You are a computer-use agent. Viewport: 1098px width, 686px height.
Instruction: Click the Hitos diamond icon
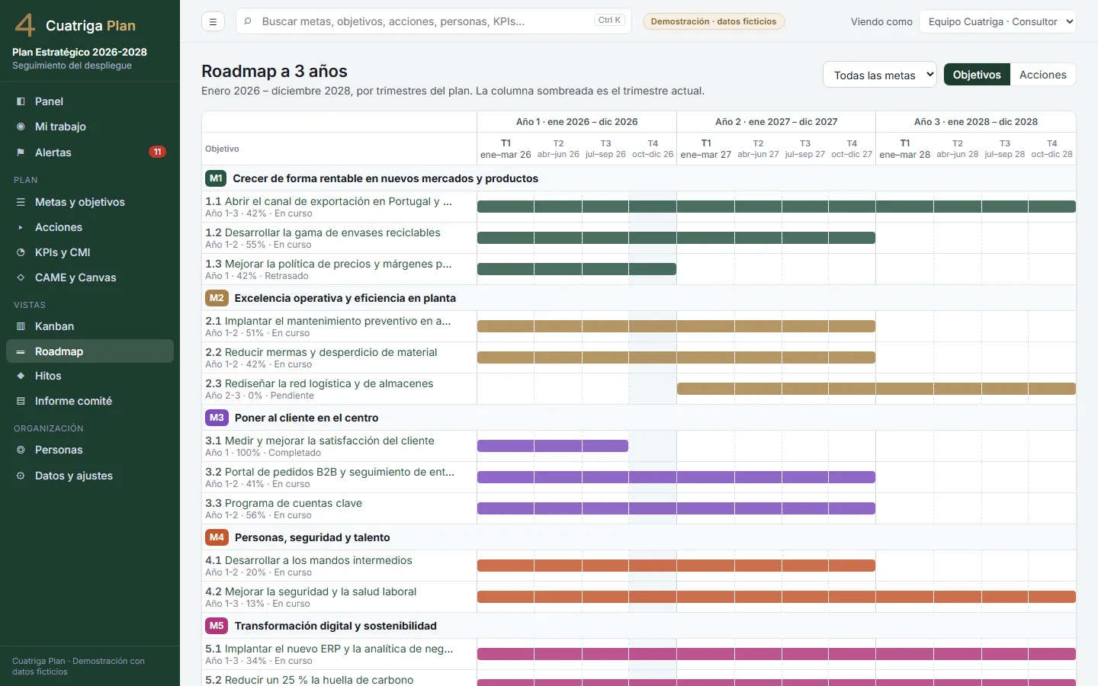21,376
